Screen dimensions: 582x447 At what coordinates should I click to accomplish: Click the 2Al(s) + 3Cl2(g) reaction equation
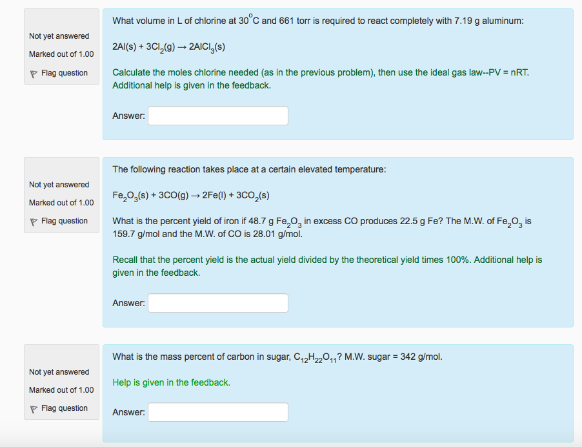point(168,48)
